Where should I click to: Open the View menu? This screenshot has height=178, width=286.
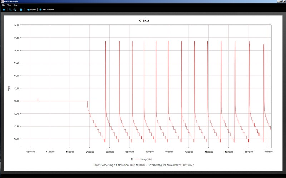pos(9,5)
